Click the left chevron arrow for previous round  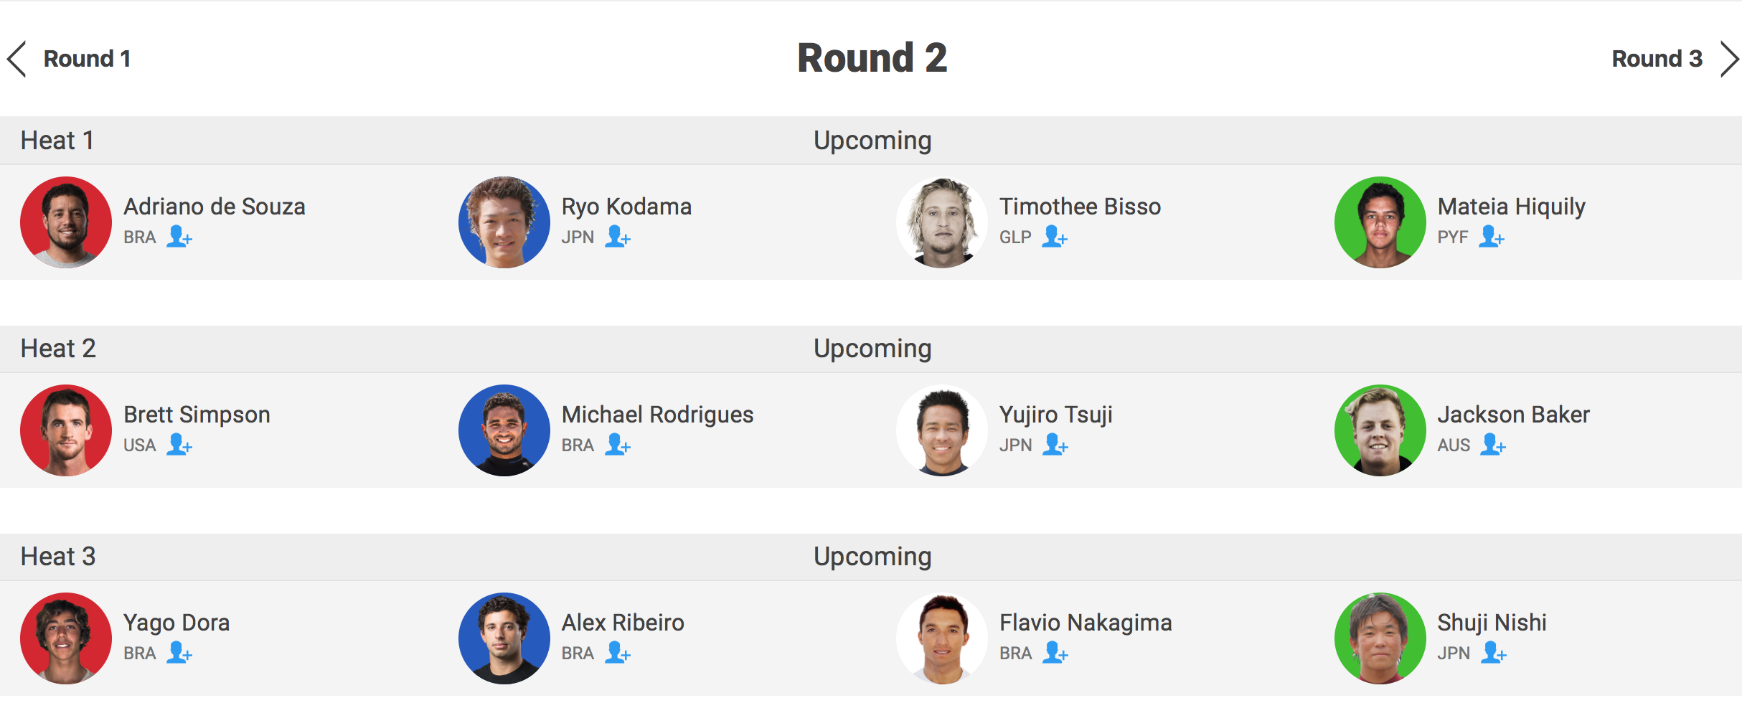[17, 59]
